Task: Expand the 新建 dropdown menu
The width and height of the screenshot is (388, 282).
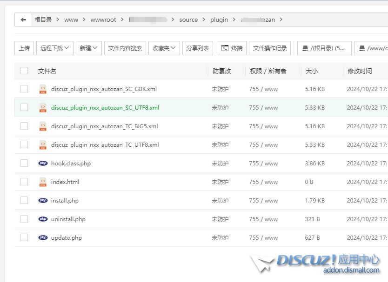Action: click(88, 48)
